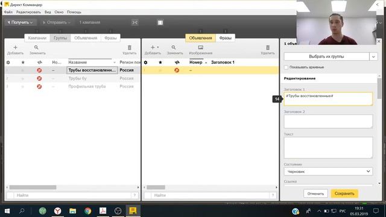Launch Yandex Browser from taskbar
Viewport: 386px width, 217px height.
[58, 211]
